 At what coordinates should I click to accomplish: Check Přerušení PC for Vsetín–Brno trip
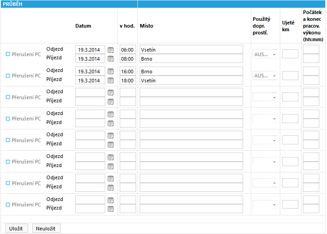[x=8, y=54]
